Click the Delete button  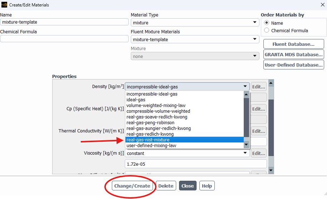point(166,186)
